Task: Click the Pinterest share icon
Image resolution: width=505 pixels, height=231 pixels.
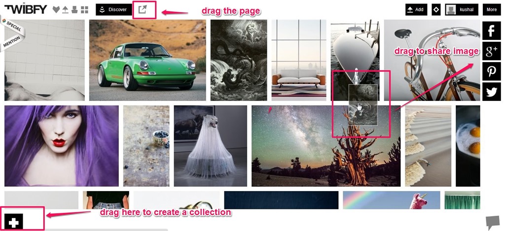Action: (492, 71)
